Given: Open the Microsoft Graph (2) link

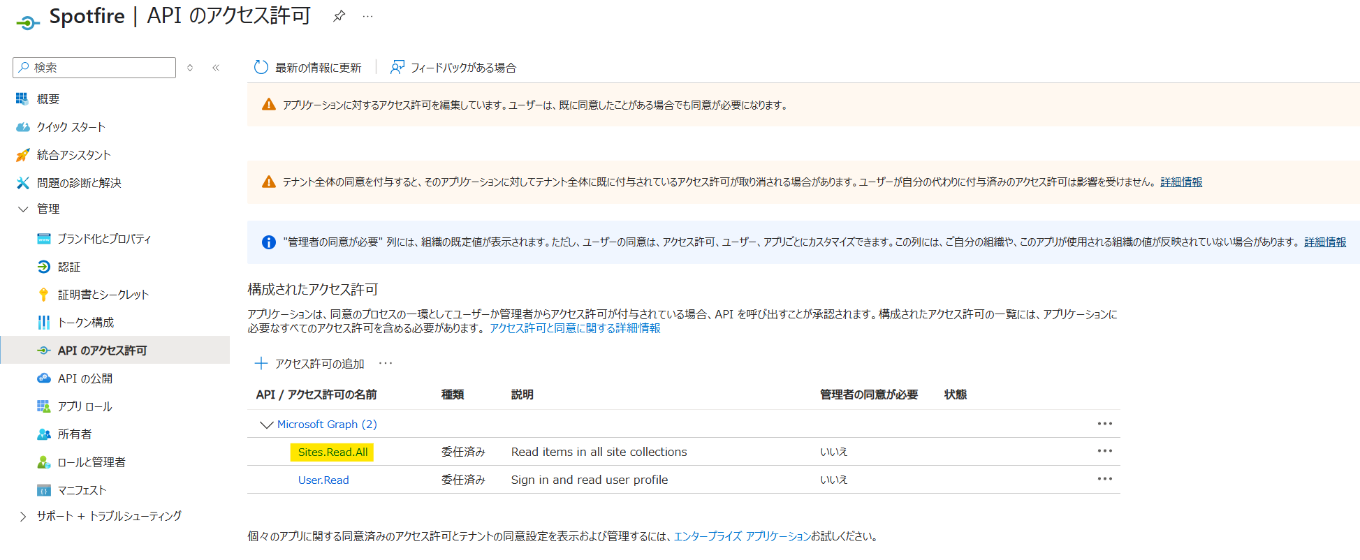Looking at the screenshot, I should [327, 424].
